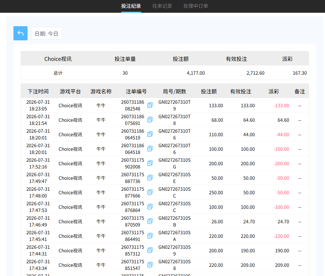
Task: Copy bet number 260731175857312
Action: coord(150,251)
